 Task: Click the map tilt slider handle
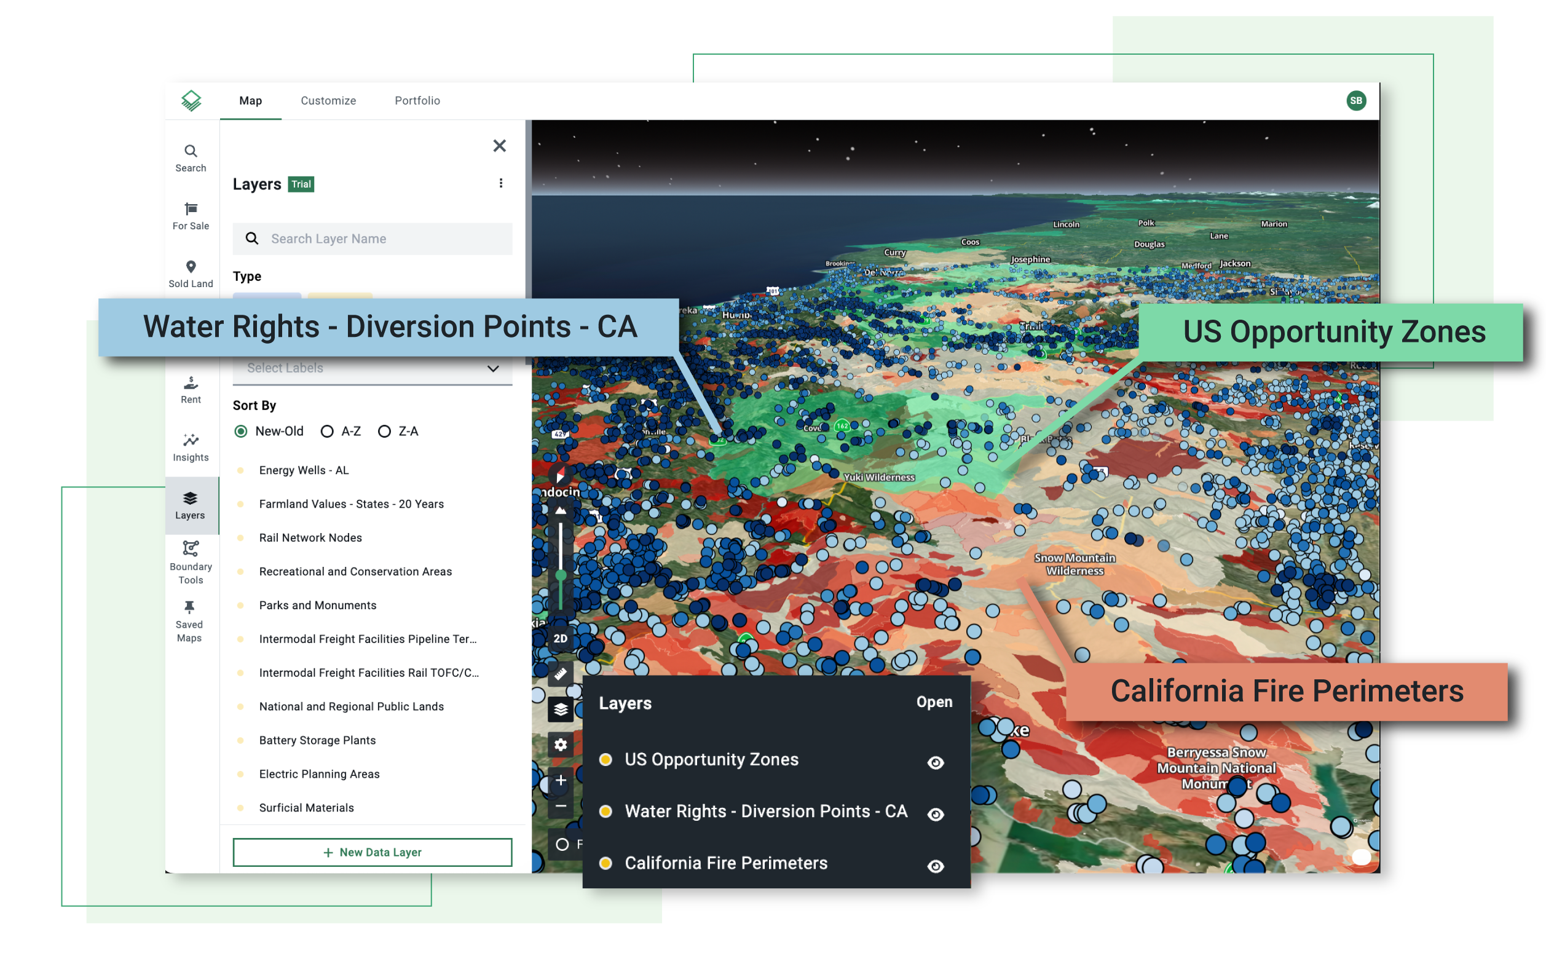(x=560, y=575)
